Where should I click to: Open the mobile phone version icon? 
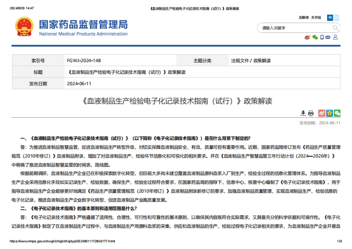tap(322, 37)
